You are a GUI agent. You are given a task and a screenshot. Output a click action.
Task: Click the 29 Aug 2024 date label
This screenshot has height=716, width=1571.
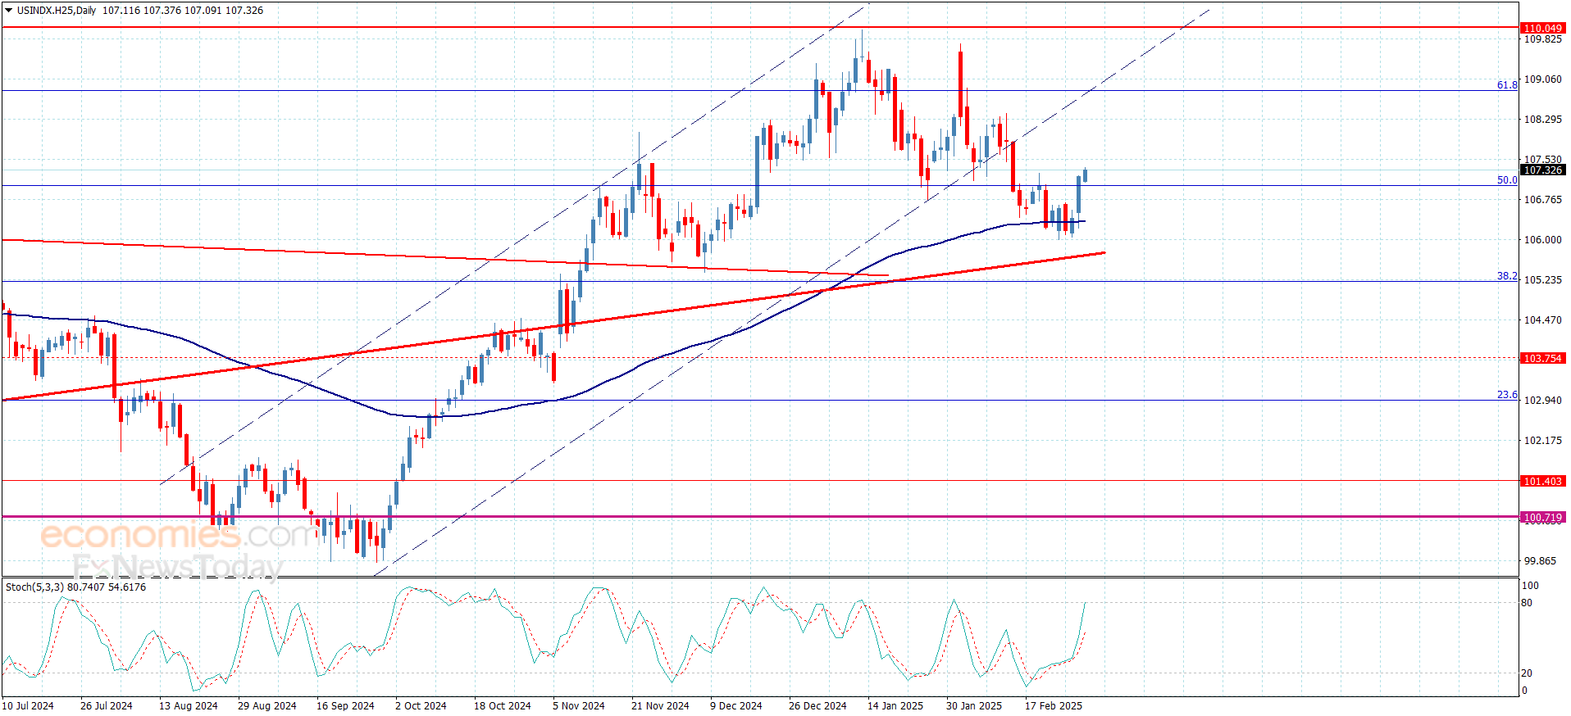pyautogui.click(x=267, y=705)
